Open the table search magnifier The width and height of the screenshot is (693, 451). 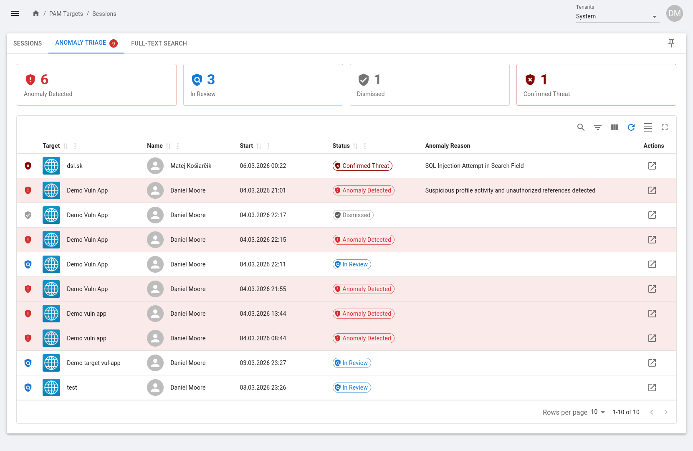point(581,127)
